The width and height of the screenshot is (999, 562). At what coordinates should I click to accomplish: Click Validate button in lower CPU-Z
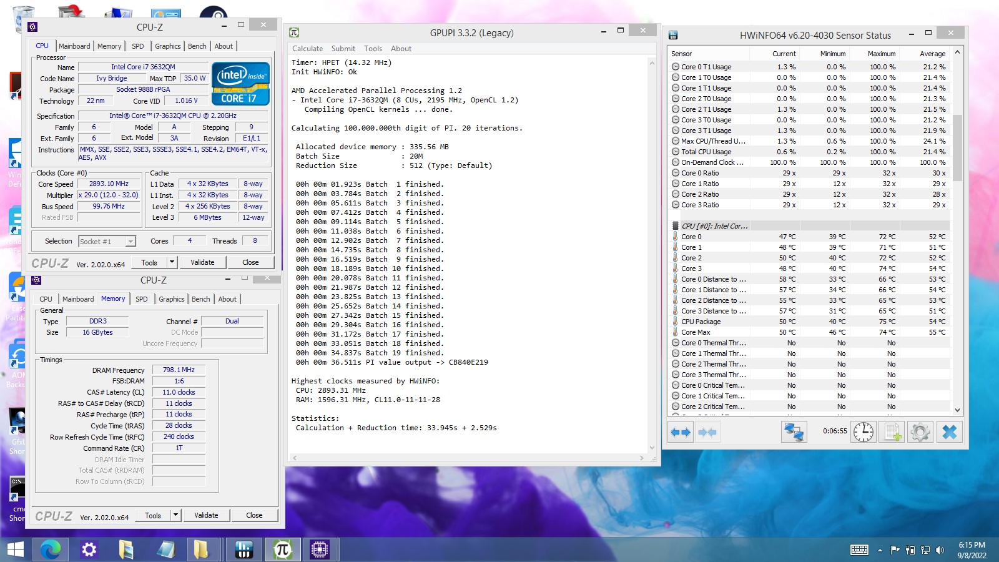click(206, 515)
